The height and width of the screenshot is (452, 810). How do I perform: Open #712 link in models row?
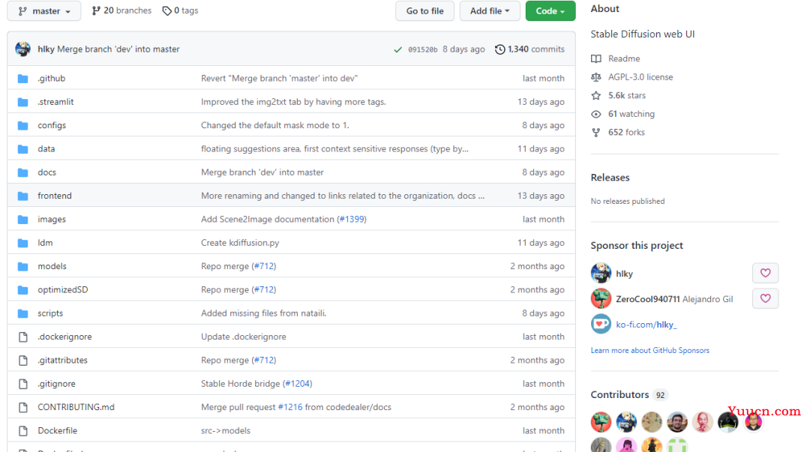pos(264,266)
